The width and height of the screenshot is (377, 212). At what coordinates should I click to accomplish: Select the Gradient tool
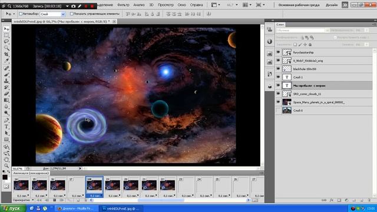(x=6, y=100)
